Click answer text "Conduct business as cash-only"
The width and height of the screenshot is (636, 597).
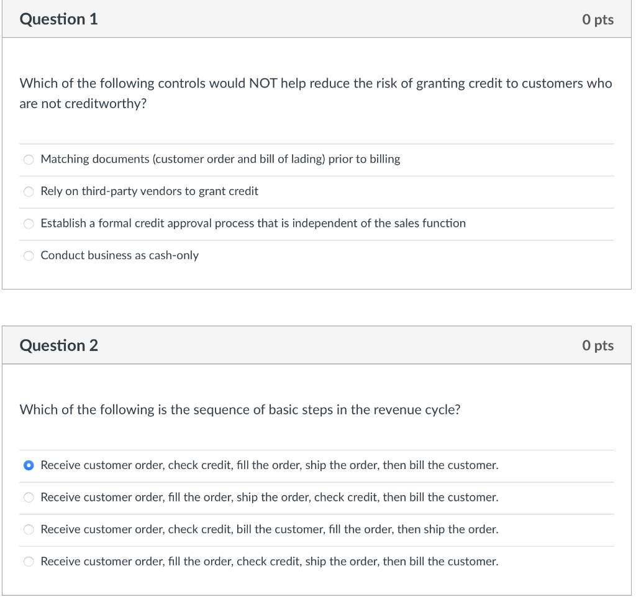click(x=120, y=255)
